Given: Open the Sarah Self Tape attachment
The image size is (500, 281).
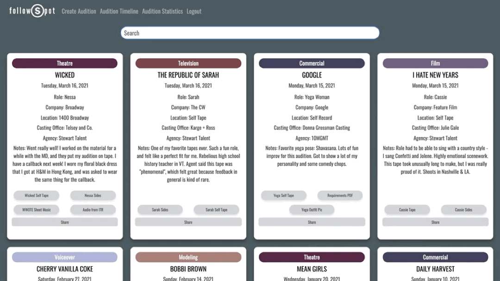Looking at the screenshot, I should pos(216,210).
